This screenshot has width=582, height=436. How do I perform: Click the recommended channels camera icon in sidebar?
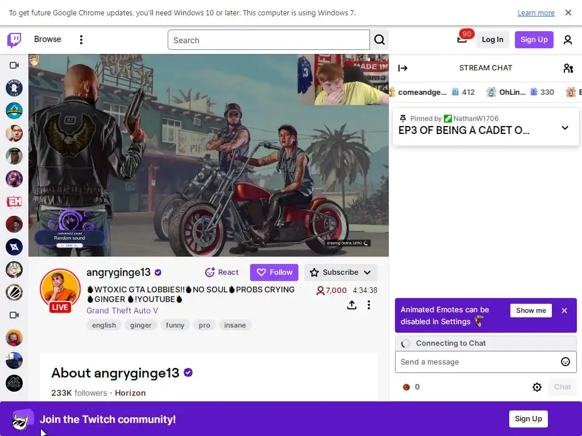click(x=14, y=315)
